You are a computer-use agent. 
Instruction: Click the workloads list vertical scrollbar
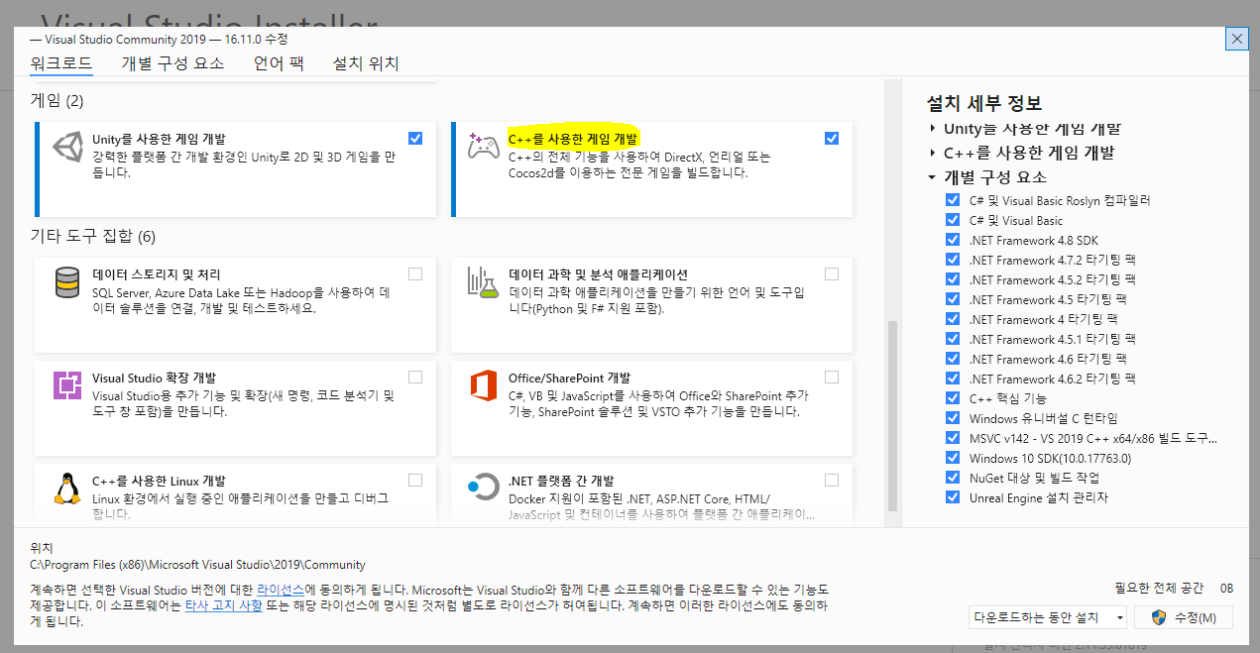point(892,414)
